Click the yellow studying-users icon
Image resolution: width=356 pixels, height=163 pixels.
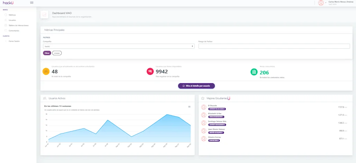click(x=46, y=71)
